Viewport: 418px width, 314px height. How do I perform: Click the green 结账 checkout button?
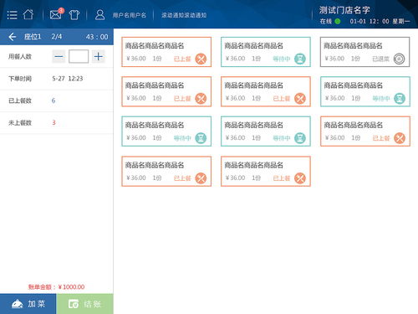pyautogui.click(x=84, y=304)
